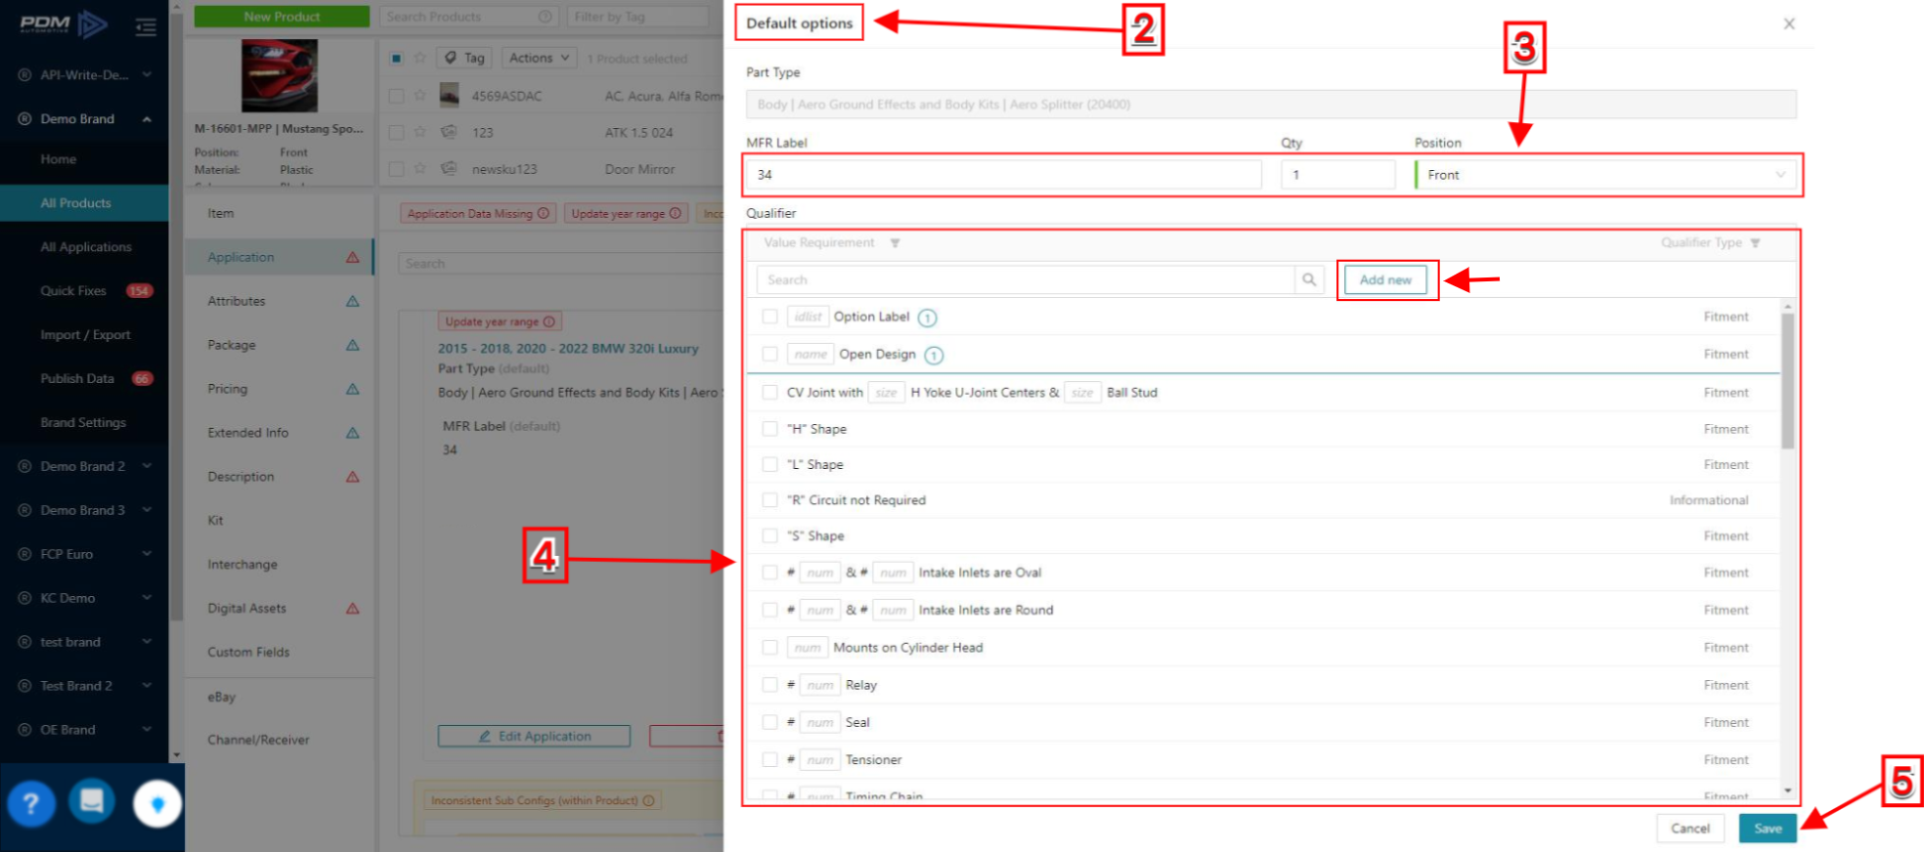Viewport: 1924px width, 852px height.
Task: Click the qualifier list scroll down arrow
Action: tap(1788, 791)
